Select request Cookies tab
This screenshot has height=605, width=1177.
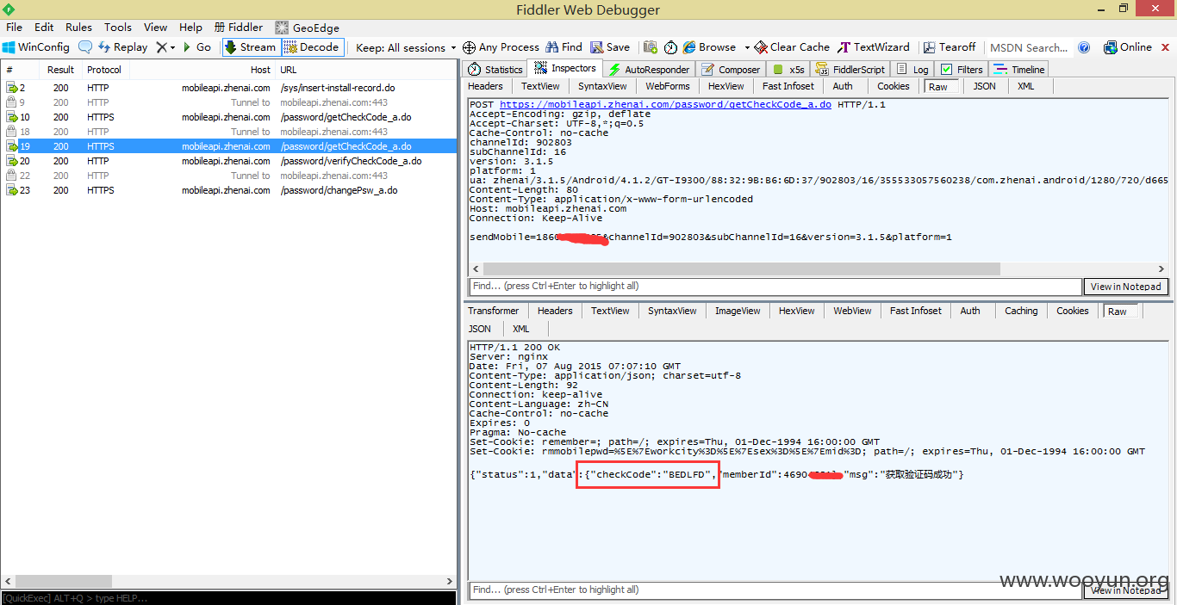pos(894,86)
